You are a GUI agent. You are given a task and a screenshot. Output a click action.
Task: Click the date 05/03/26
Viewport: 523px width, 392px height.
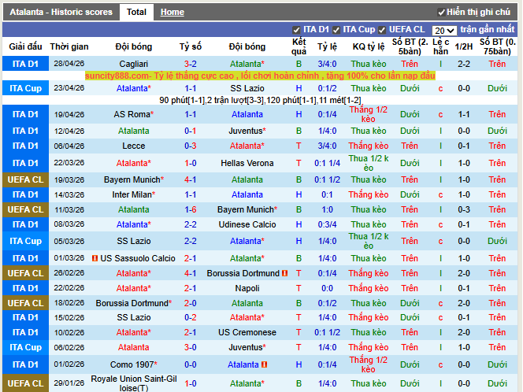tap(69, 241)
